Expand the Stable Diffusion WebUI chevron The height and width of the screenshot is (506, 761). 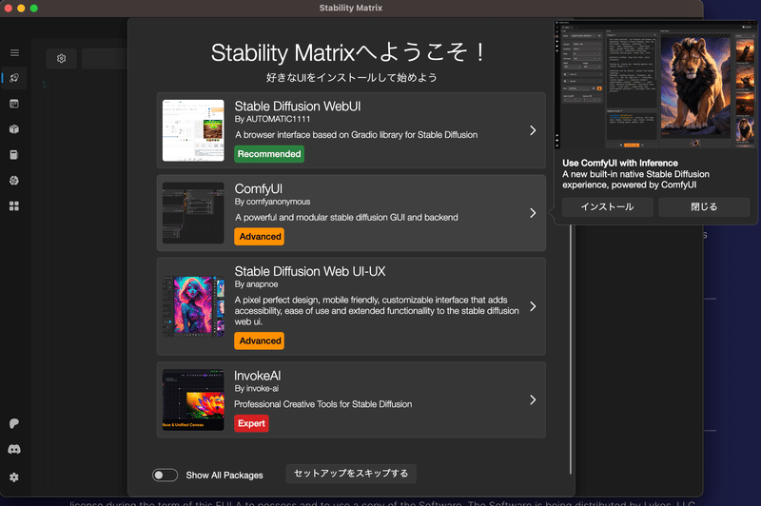coord(533,130)
